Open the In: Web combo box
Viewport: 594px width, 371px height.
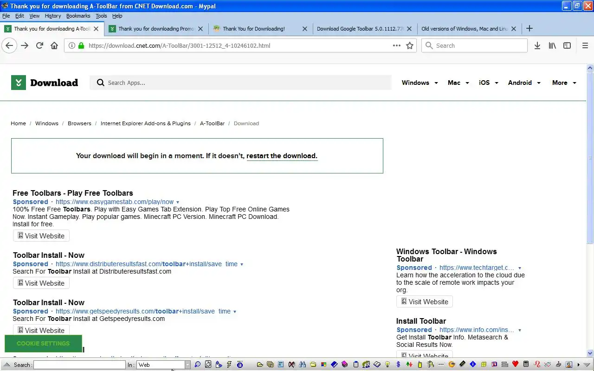point(163,365)
